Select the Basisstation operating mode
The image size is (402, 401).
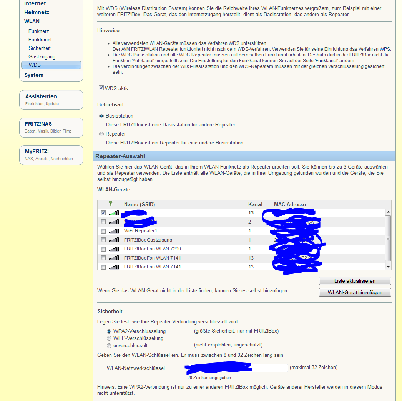click(x=101, y=116)
